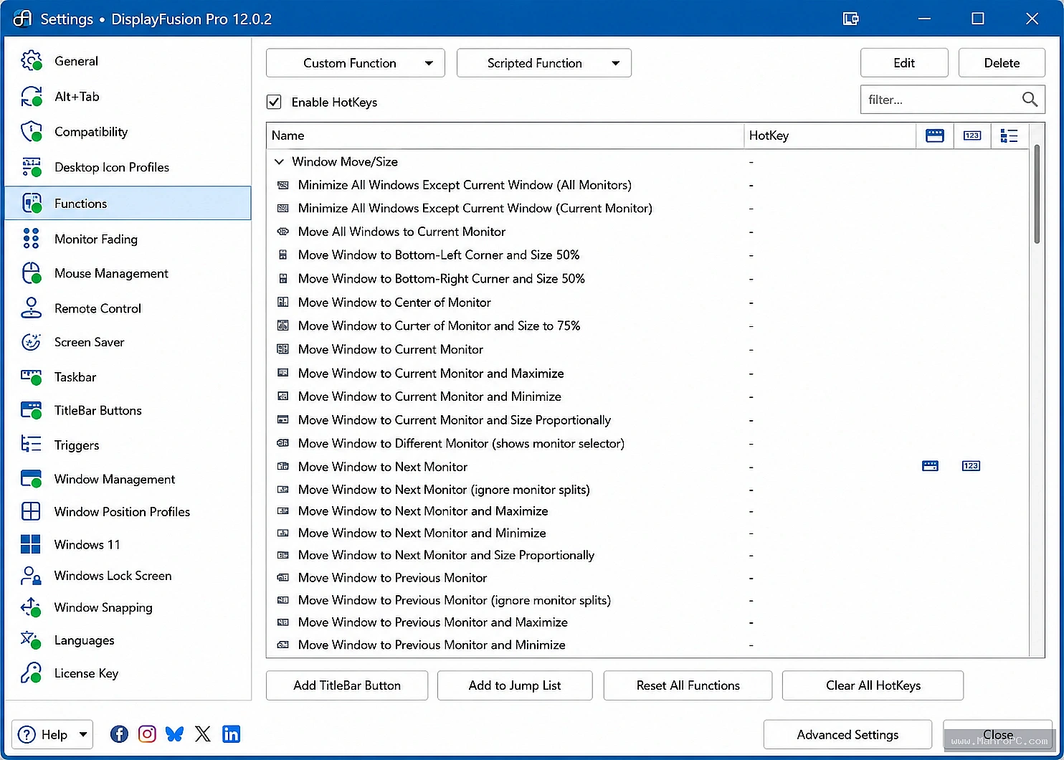Viewport: 1064px width, 760px height.
Task: Click the Windows Lock Screen icon
Action: click(x=32, y=576)
